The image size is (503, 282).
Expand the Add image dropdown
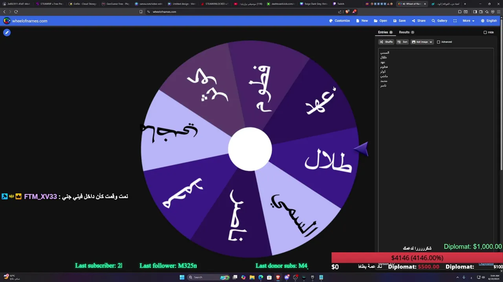422,42
